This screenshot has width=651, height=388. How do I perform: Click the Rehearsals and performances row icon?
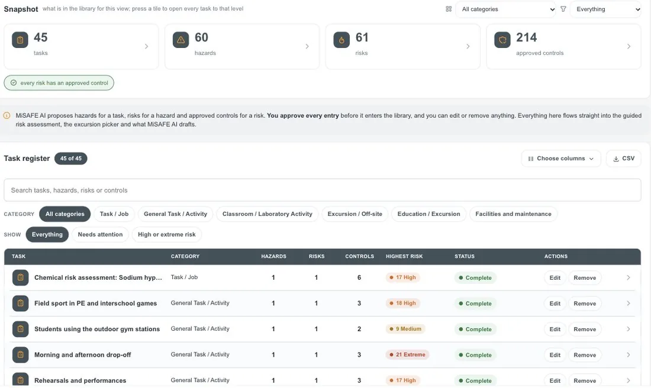coord(20,380)
